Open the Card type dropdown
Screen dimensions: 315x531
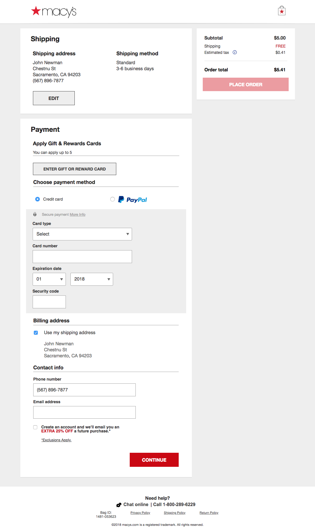[x=82, y=234]
